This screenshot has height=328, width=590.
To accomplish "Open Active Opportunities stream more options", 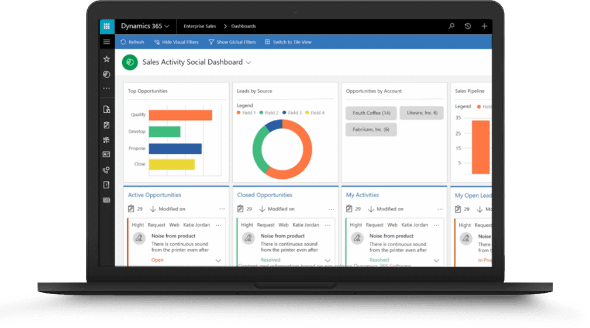I will [x=222, y=209].
